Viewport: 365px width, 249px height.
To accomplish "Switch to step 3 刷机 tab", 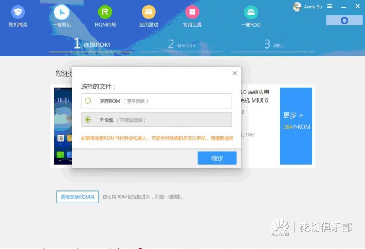I will click(273, 45).
